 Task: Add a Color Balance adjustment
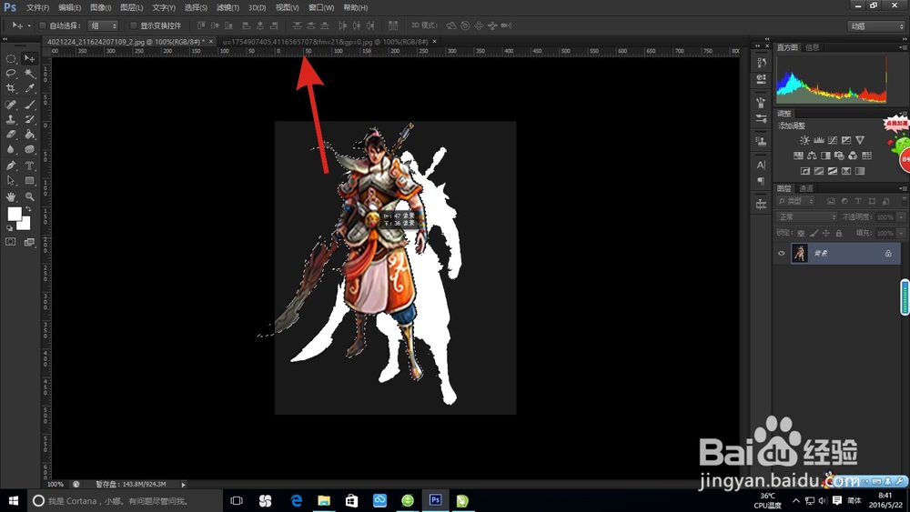point(812,156)
